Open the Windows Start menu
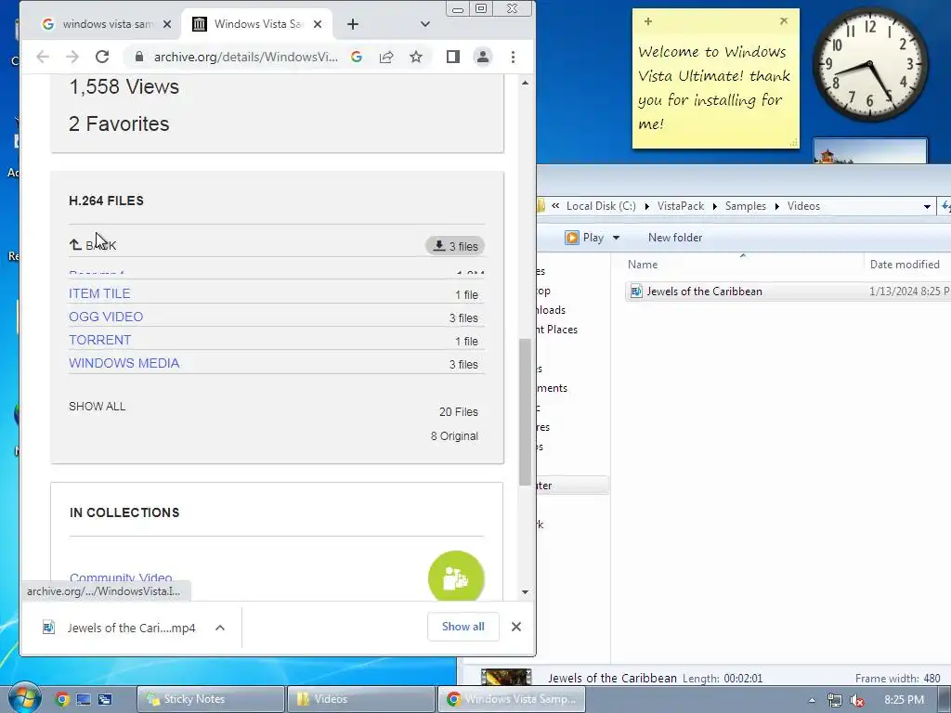Viewport: 951px width, 713px height. [24, 697]
